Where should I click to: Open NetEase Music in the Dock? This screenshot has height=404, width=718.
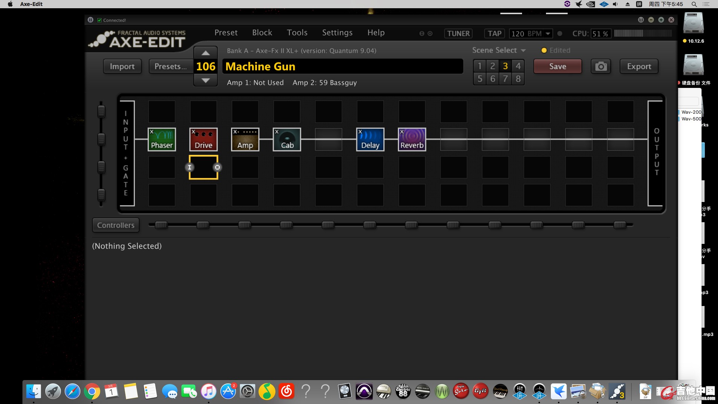click(x=286, y=392)
